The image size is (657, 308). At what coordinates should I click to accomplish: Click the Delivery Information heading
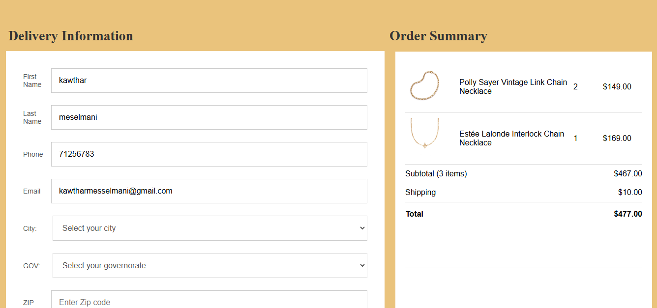[x=71, y=36]
